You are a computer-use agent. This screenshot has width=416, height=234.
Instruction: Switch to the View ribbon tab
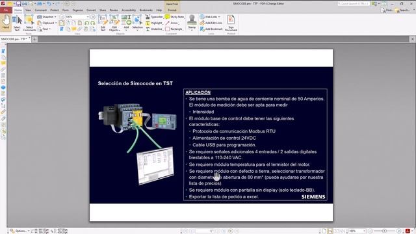[x=28, y=10]
